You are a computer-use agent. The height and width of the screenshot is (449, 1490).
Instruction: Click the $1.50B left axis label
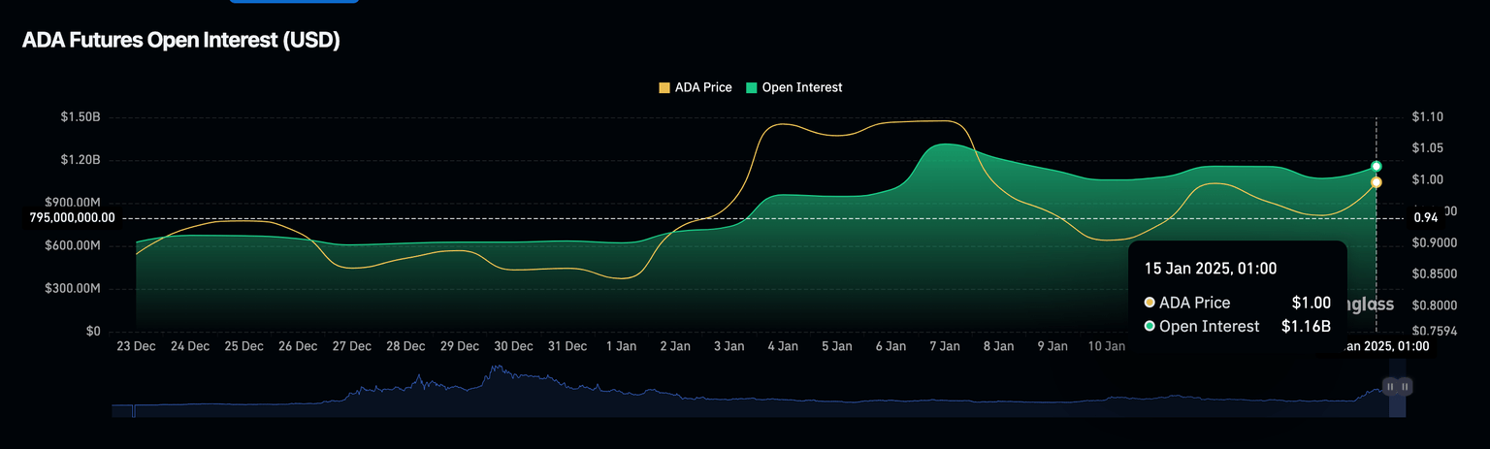(80, 117)
